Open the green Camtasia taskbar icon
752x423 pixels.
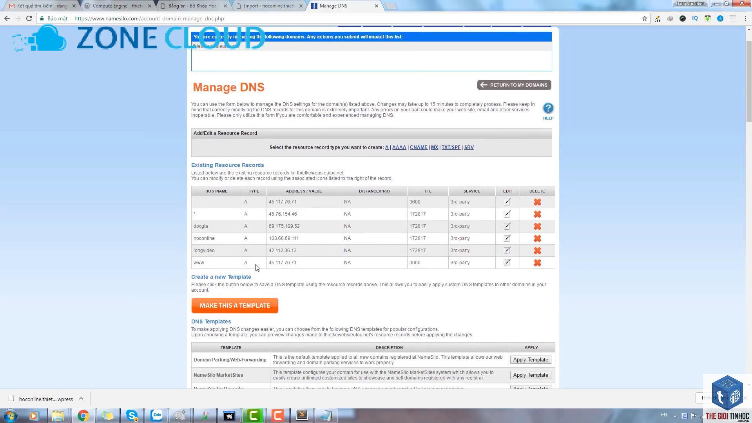click(254, 416)
